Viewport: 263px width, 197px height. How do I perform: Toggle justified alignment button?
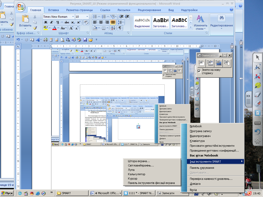click(113, 22)
